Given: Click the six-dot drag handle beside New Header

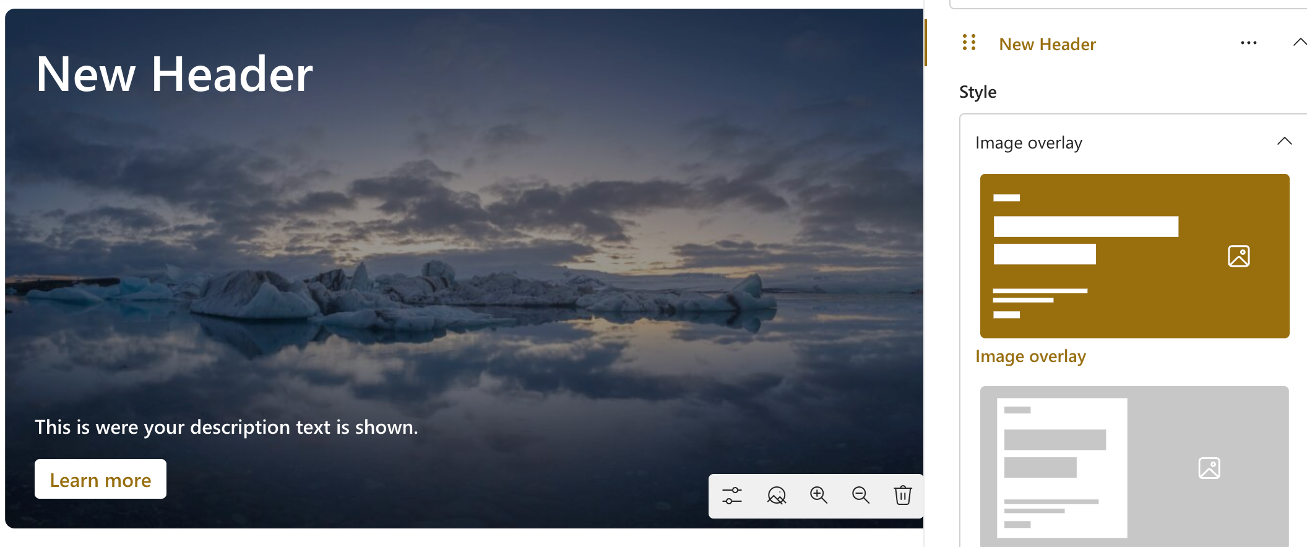Looking at the screenshot, I should coord(969,43).
